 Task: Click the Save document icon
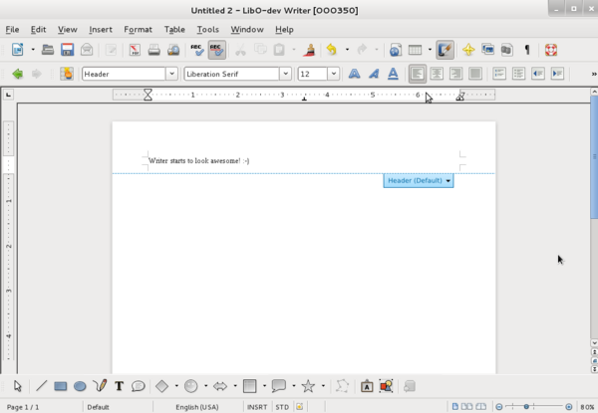pyautogui.click(x=68, y=49)
